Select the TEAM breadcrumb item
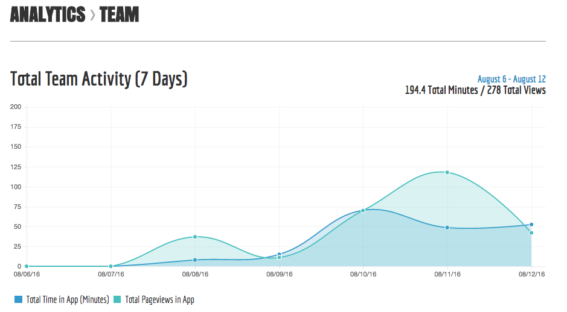567x312 pixels. (x=120, y=14)
